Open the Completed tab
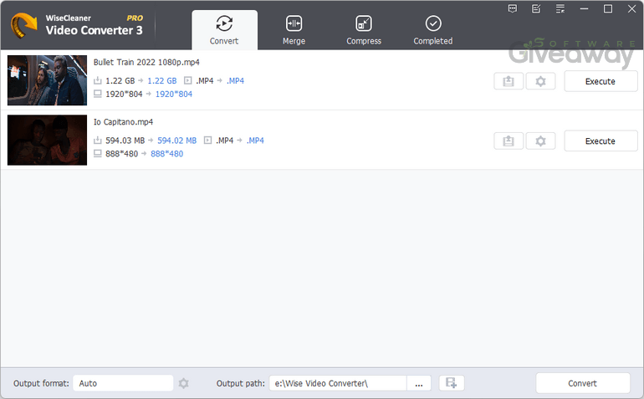644x399 pixels. 433,30
